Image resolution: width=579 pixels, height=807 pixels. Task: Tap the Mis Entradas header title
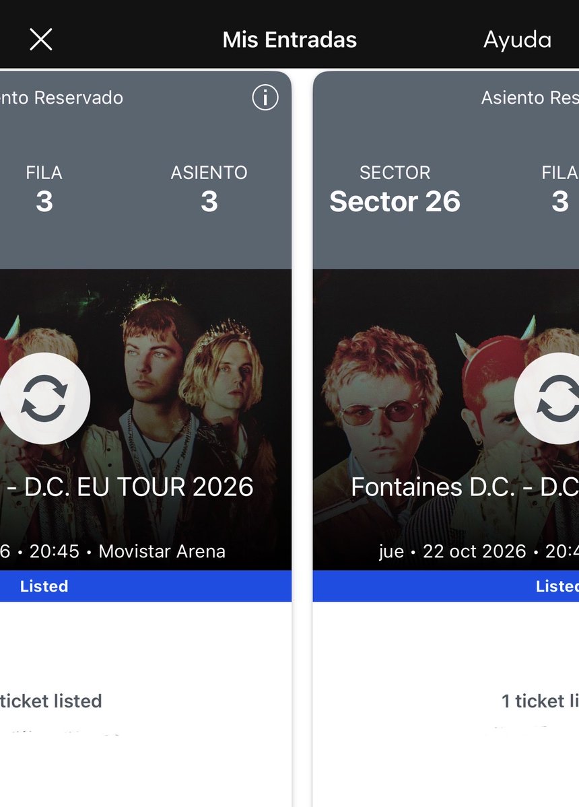point(289,40)
